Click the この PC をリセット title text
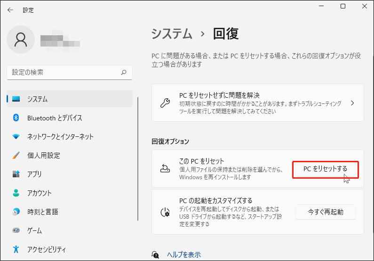The width and height of the screenshot is (374, 261). click(x=201, y=161)
